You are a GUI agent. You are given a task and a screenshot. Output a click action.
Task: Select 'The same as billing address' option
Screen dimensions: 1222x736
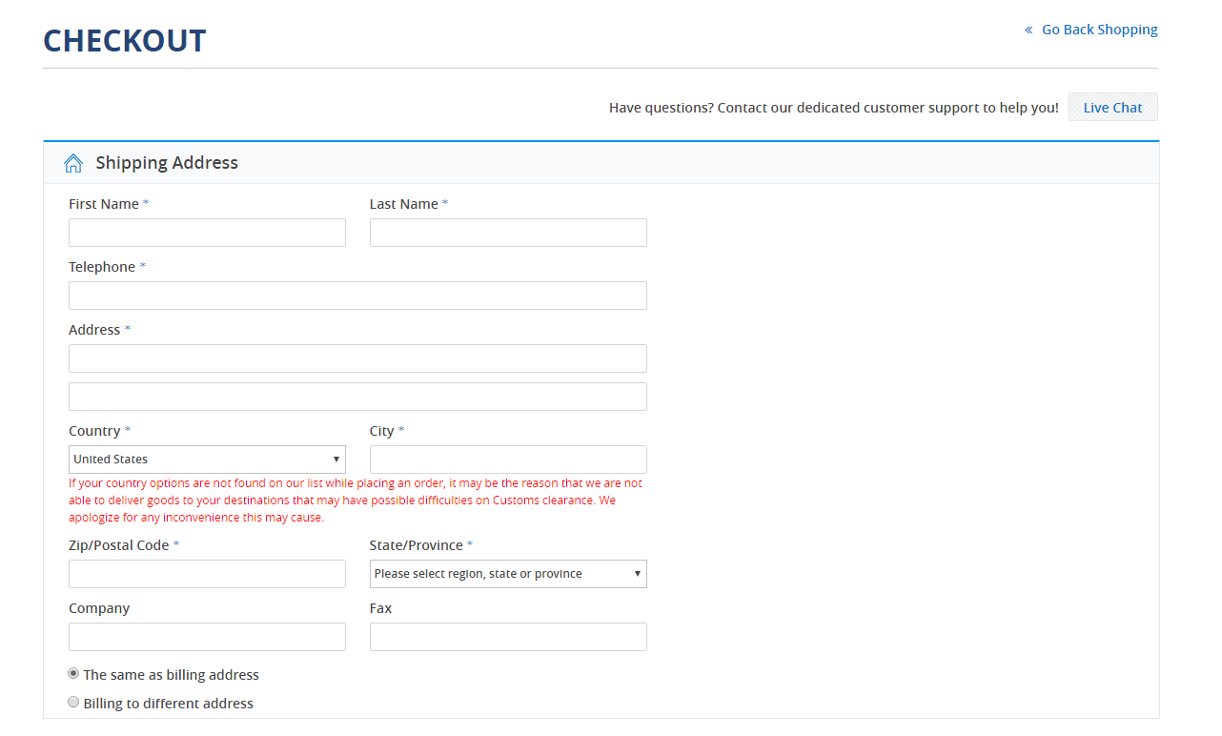74,673
